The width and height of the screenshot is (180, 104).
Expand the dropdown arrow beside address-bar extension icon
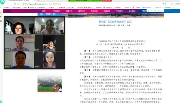click(168, 4)
